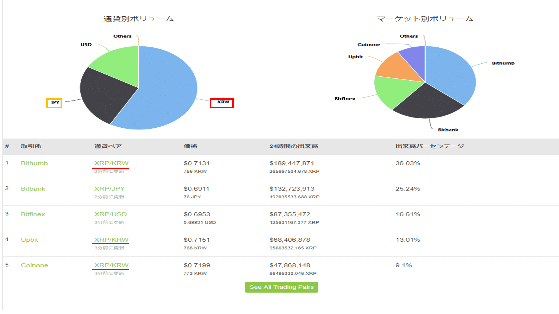Click the 76 JPY local price
Image resolution: width=559 pixels, height=314 pixels.
[x=192, y=197]
